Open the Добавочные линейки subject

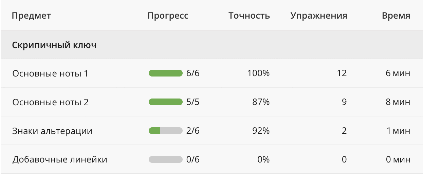pyautogui.click(x=60, y=159)
